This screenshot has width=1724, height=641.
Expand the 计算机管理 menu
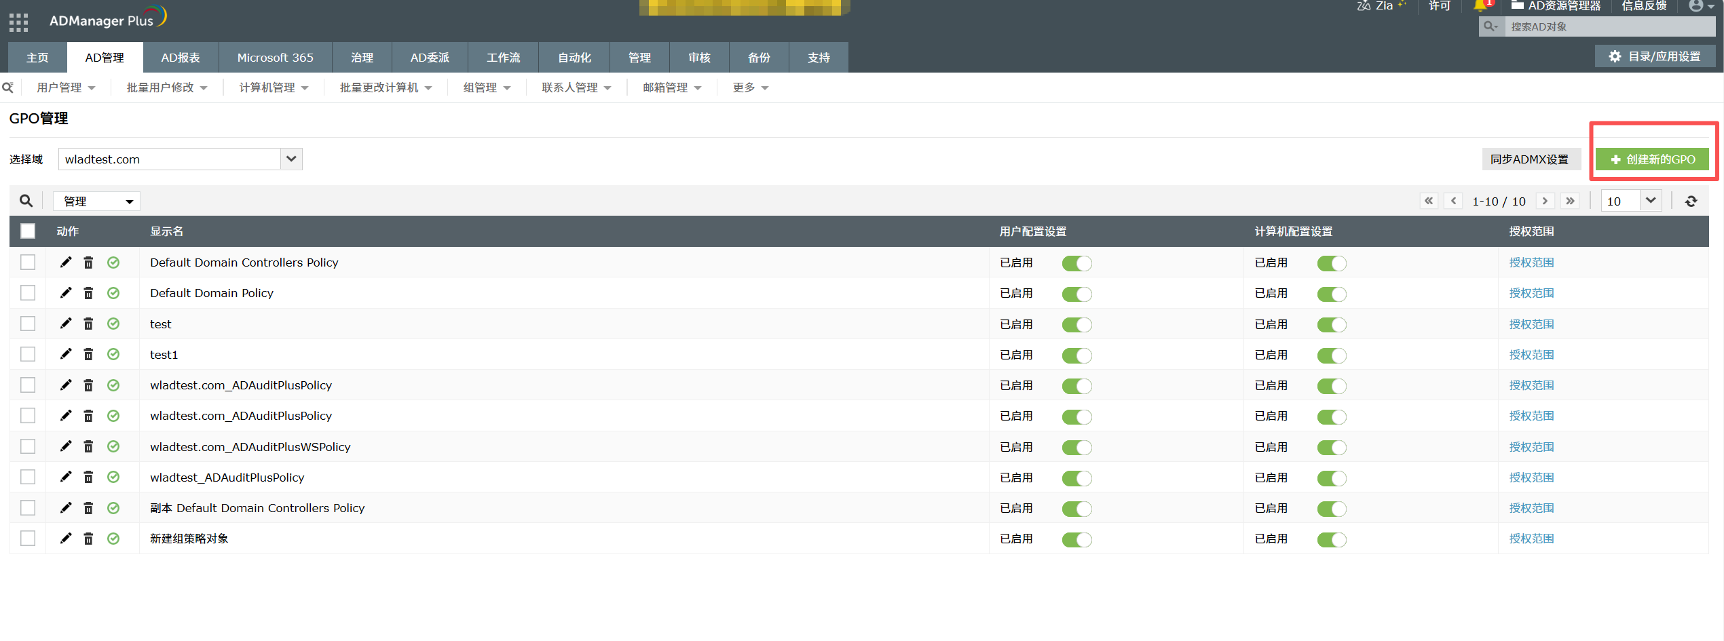click(274, 88)
